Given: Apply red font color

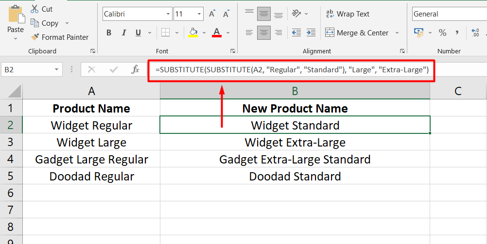Looking at the screenshot, I should [x=216, y=33].
